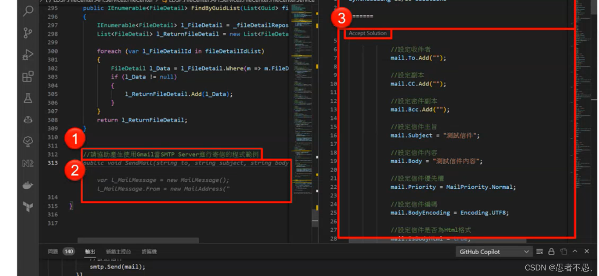The height and width of the screenshot is (276, 599).
Task: Click the l_ReturnFileDetail.Add(l_Data) line
Action: (x=179, y=94)
